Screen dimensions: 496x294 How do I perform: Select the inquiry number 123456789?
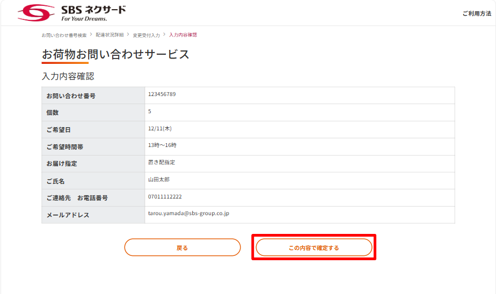162,94
